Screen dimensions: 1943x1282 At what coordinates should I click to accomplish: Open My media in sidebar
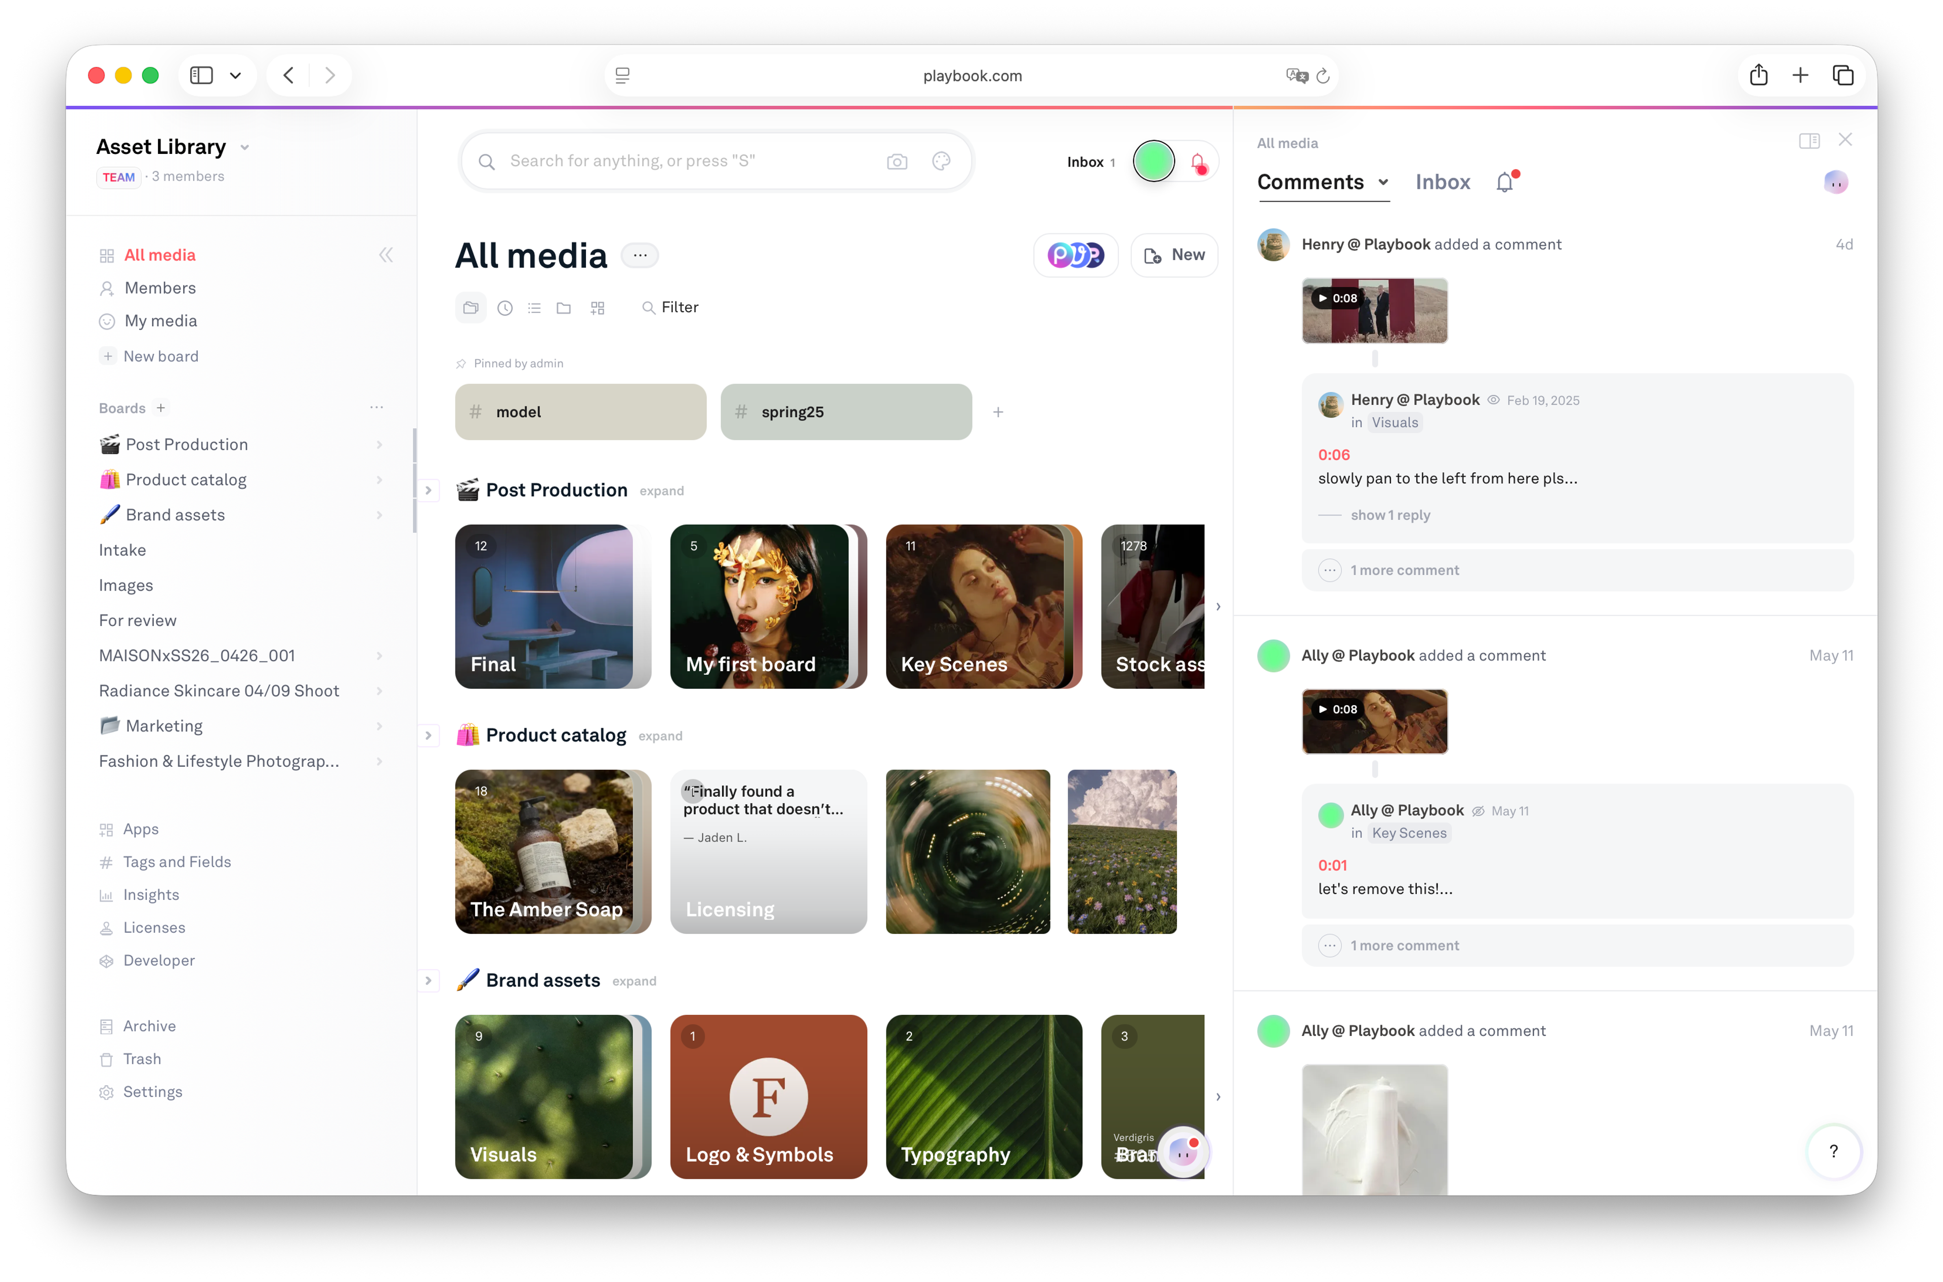tap(160, 321)
